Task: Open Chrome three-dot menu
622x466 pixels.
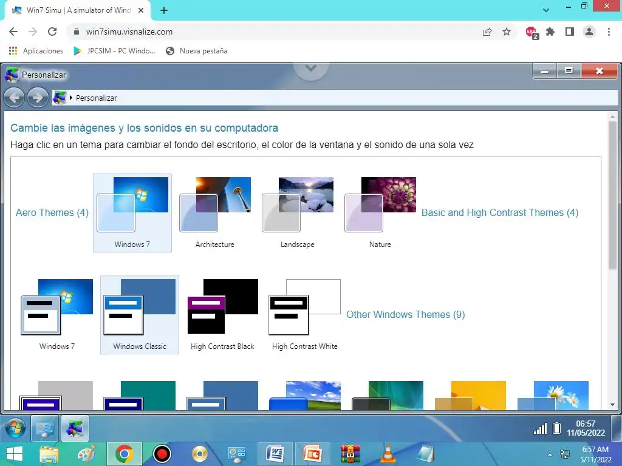Action: coord(609,32)
